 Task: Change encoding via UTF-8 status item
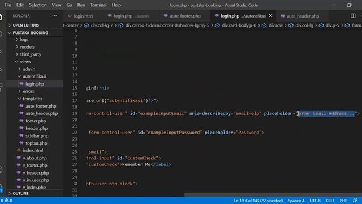tap(315, 201)
